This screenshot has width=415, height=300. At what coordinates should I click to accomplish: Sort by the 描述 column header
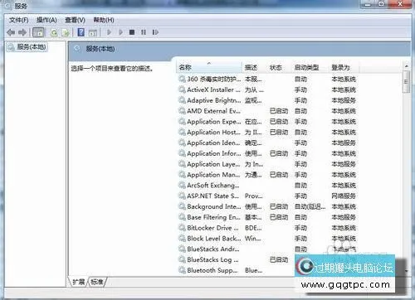click(254, 67)
